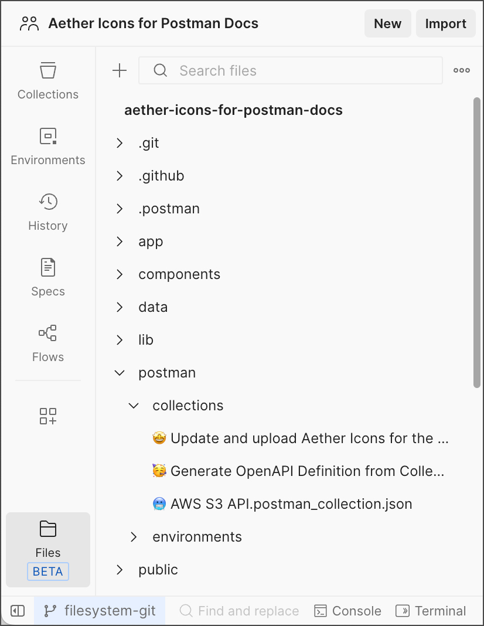Open the Collections sidebar icon
The width and height of the screenshot is (484, 626).
point(47,79)
